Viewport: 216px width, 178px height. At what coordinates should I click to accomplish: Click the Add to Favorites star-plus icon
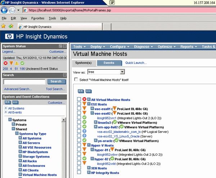pos(11,26)
